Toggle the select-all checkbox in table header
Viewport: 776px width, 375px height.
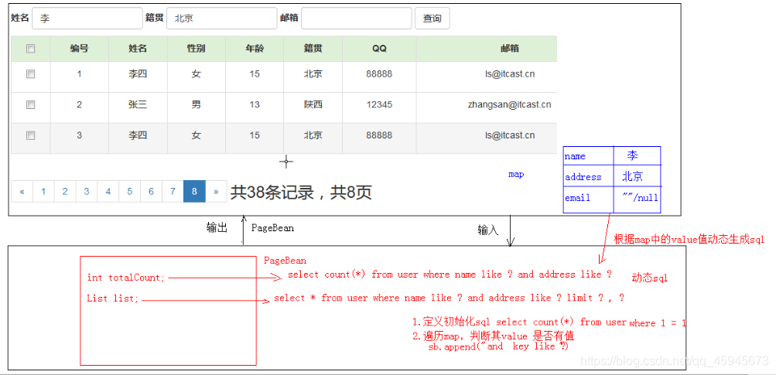(31, 49)
